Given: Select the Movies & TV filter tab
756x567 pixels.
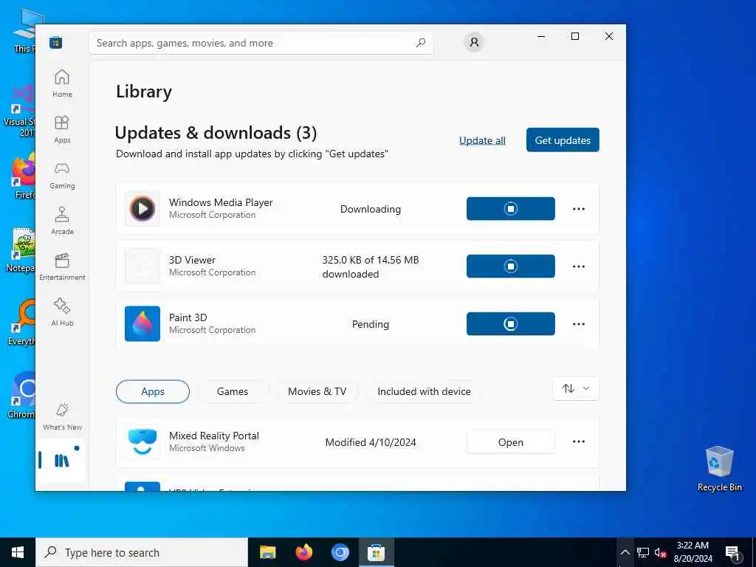Looking at the screenshot, I should (x=317, y=391).
